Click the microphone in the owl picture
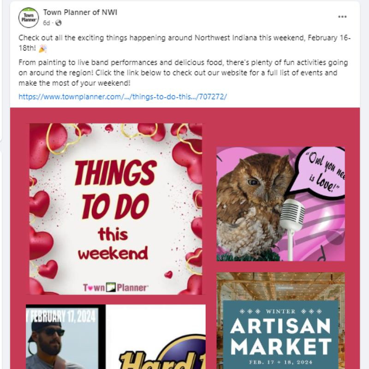The image size is (369, 369). point(291,217)
